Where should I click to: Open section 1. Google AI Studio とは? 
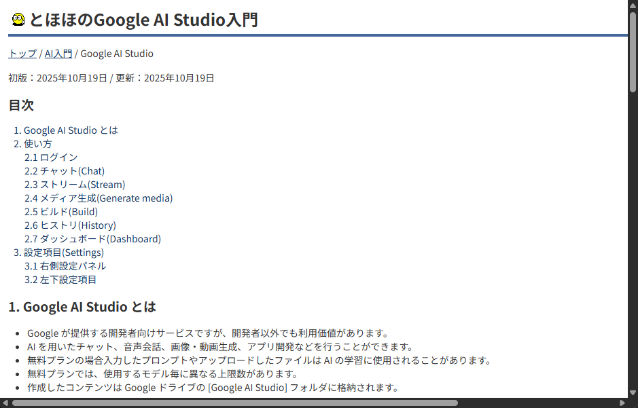[71, 130]
